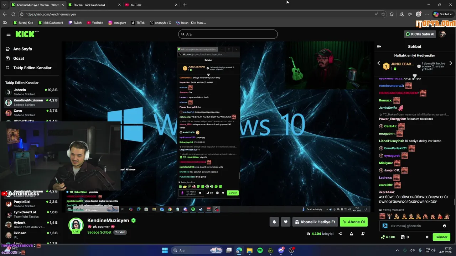Viewport: 456px width, 256px height.
Task: Open Windows Start button
Action: click(165, 250)
